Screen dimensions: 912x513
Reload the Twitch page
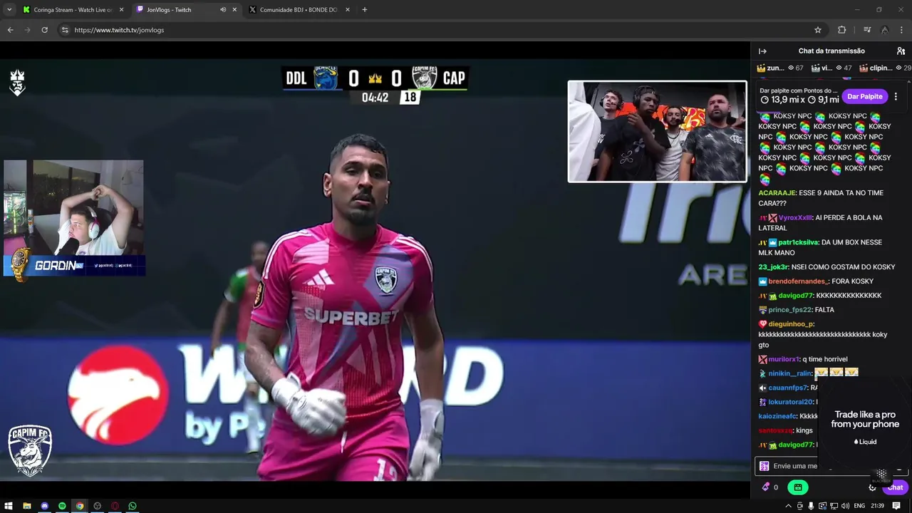(44, 30)
